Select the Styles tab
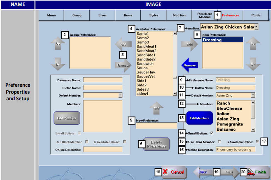 (x=153, y=15)
